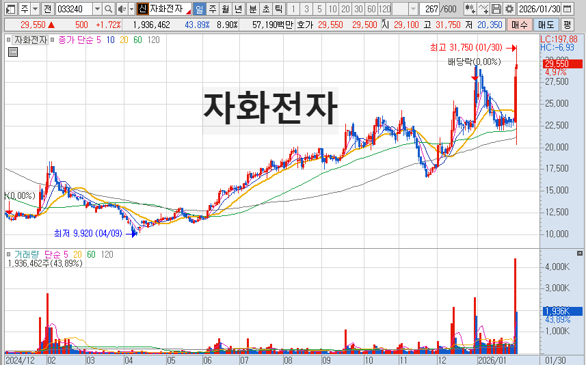The image size is (586, 365).
Task: Open the speaker options dropdown arrow
Action: coord(131,9)
